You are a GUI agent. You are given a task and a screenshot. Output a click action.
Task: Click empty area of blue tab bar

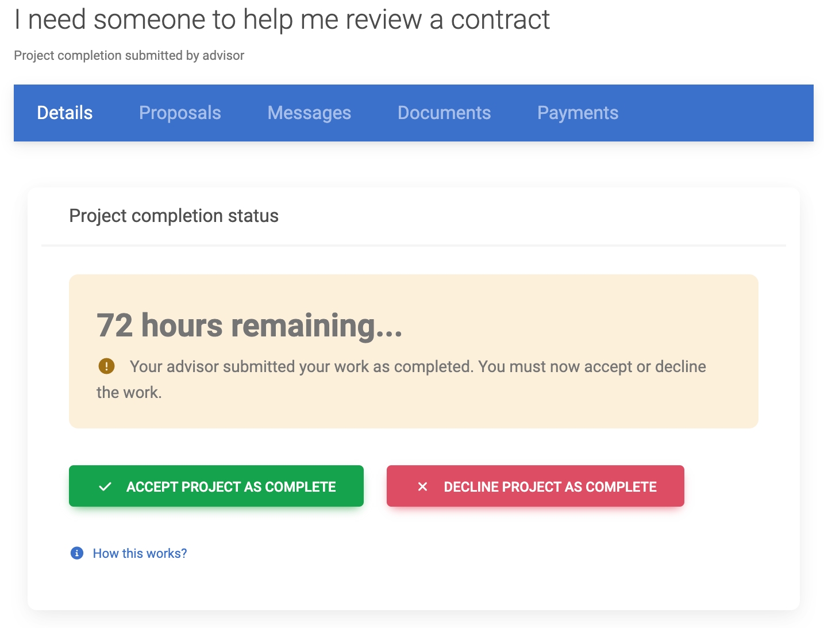pos(718,113)
